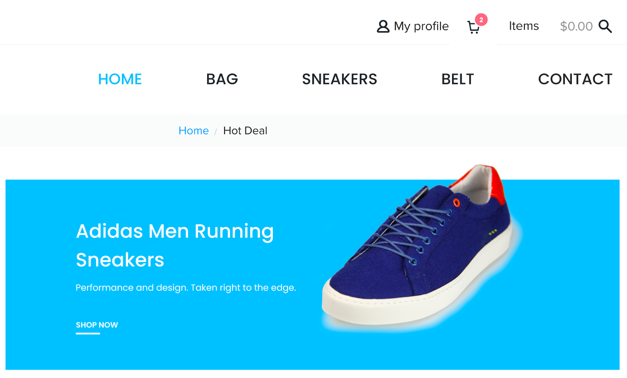
Task: Open the shopping cart icon
Action: (x=473, y=27)
